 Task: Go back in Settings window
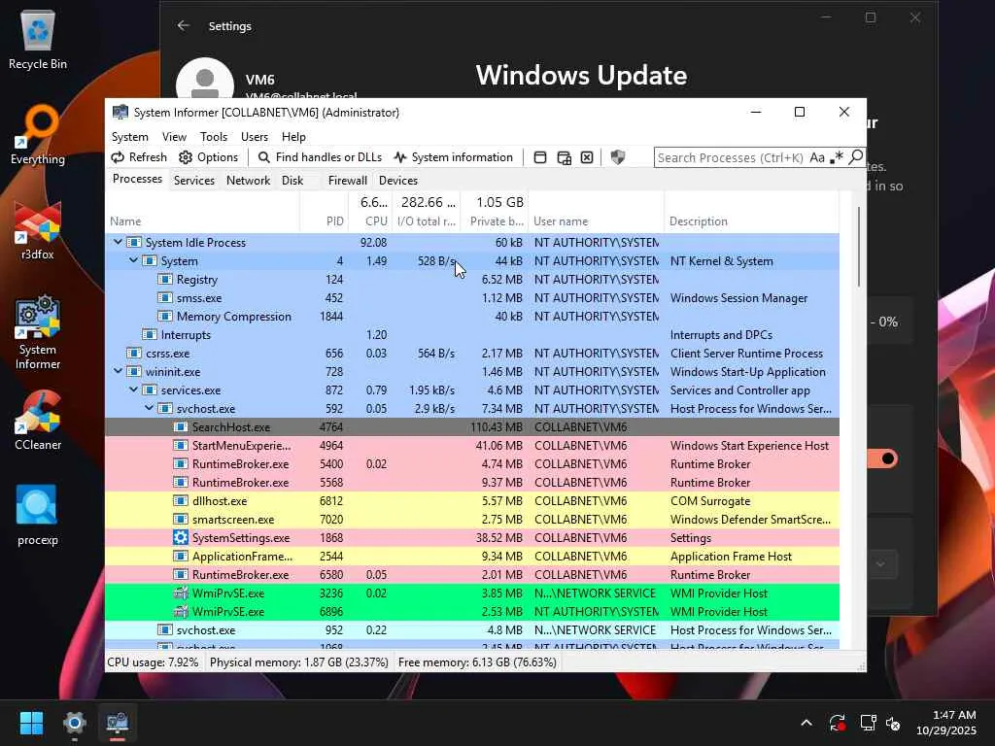(184, 25)
